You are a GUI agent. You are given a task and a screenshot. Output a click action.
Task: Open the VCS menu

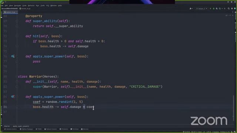(x=47, y=6)
